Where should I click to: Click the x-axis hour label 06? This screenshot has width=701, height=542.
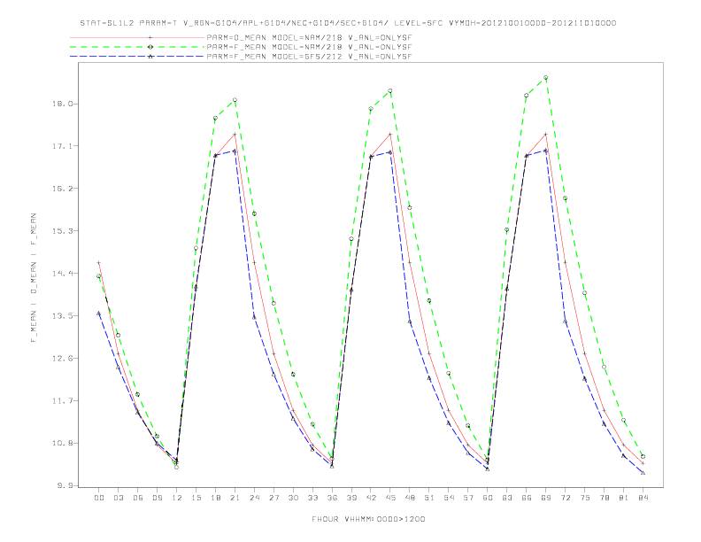(138, 498)
